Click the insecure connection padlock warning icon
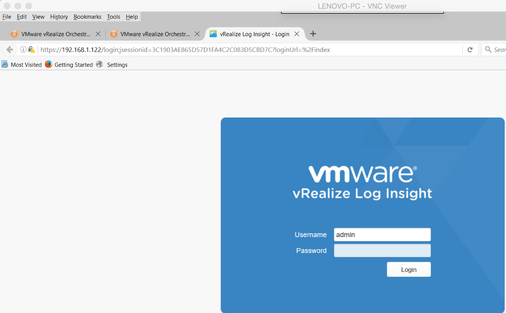Image resolution: width=506 pixels, height=313 pixels. click(31, 49)
